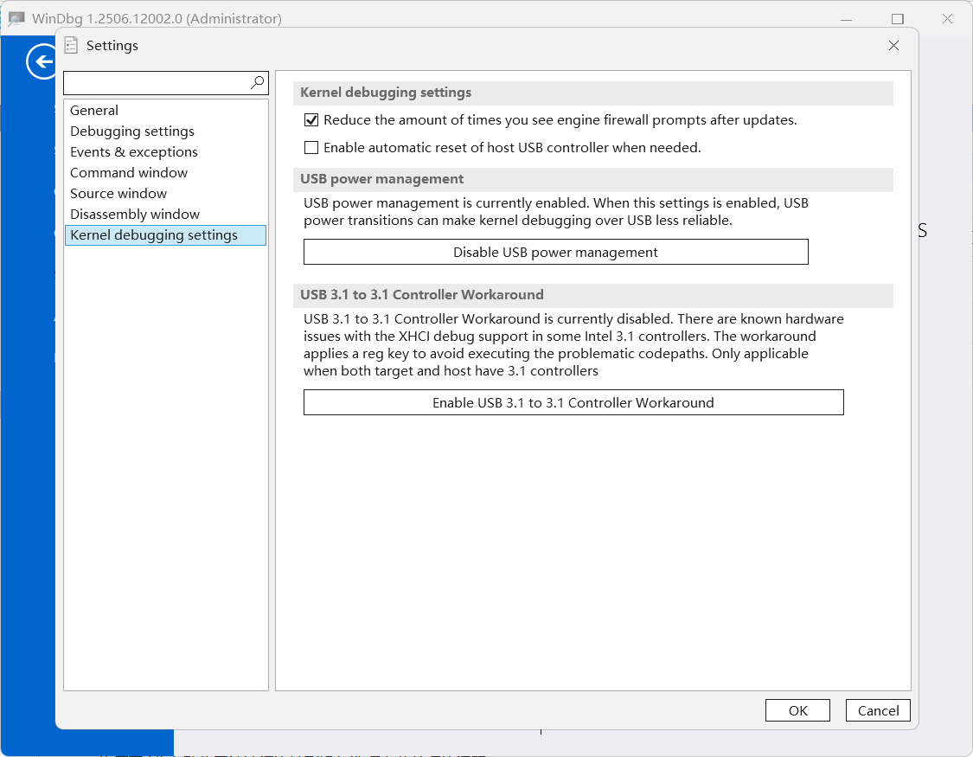Viewport: 973px width, 757px height.
Task: Click the USB power management description text
Action: tap(556, 212)
